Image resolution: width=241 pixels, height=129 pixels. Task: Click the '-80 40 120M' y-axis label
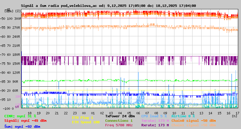click(x=10, y=73)
